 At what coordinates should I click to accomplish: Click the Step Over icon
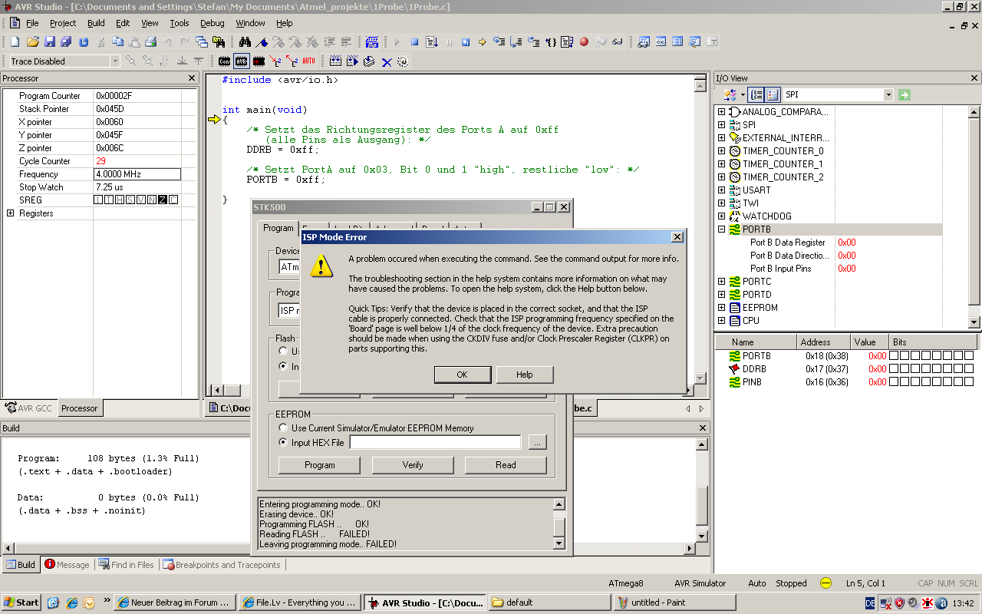click(516, 42)
